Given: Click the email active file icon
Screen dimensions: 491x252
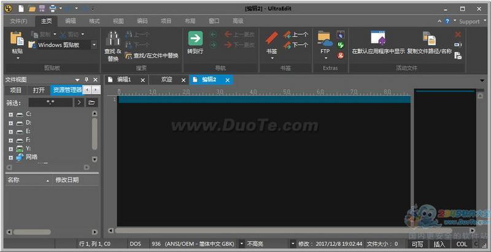Looking at the screenshot, I should tap(458, 56).
